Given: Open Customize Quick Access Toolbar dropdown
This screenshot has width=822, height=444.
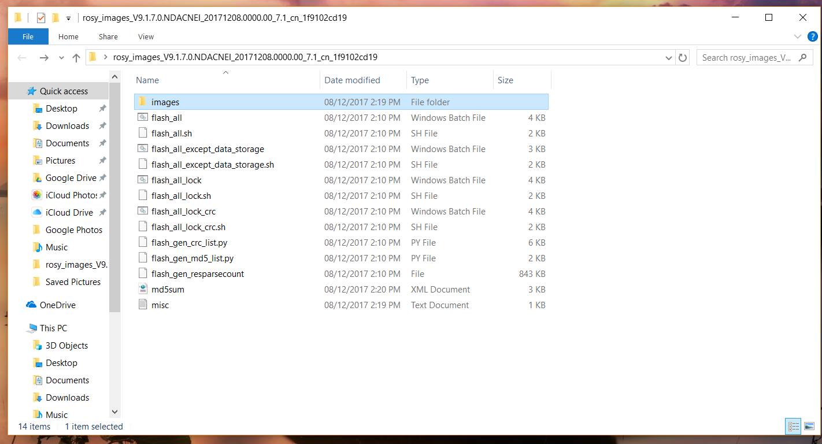Looking at the screenshot, I should (x=68, y=18).
